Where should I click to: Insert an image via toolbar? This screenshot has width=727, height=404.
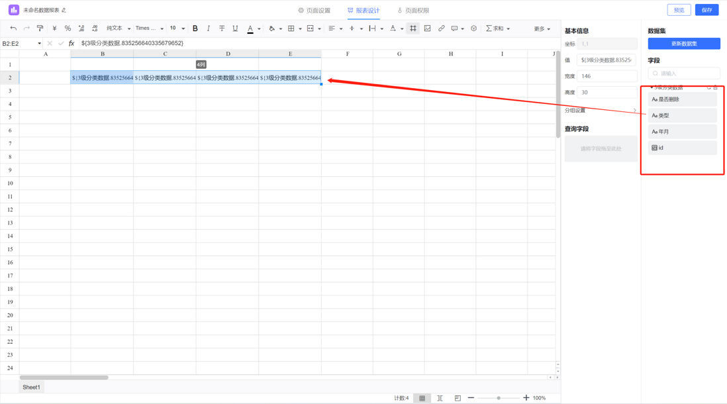click(428, 28)
